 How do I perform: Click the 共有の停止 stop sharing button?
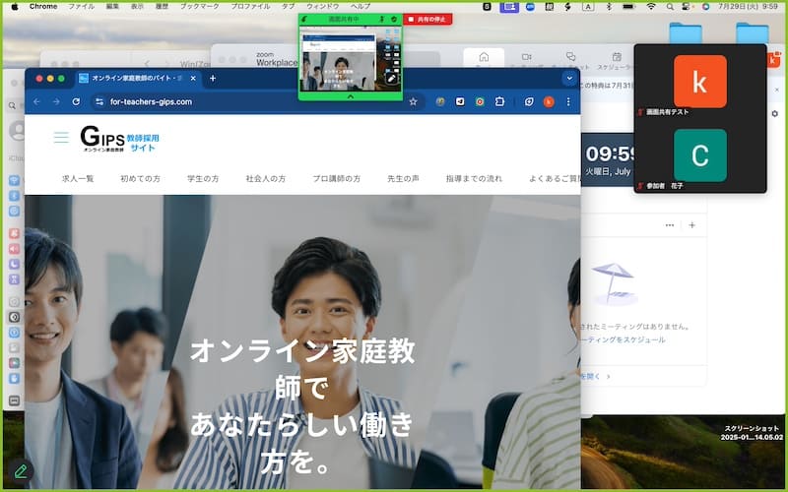point(427,20)
